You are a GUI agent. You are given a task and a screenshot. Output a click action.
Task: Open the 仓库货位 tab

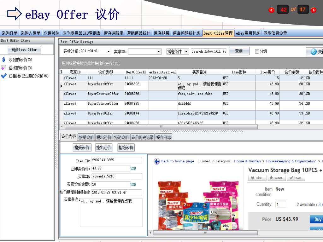tap(51, 33)
